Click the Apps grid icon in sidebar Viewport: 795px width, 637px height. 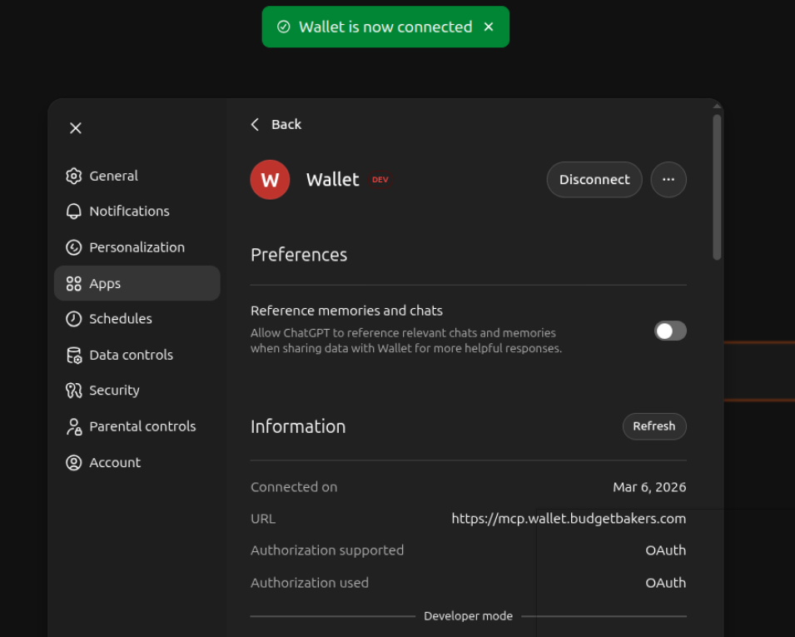tap(74, 282)
